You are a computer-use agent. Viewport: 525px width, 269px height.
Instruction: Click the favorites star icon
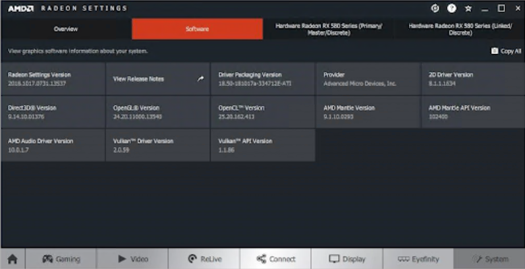(x=468, y=9)
